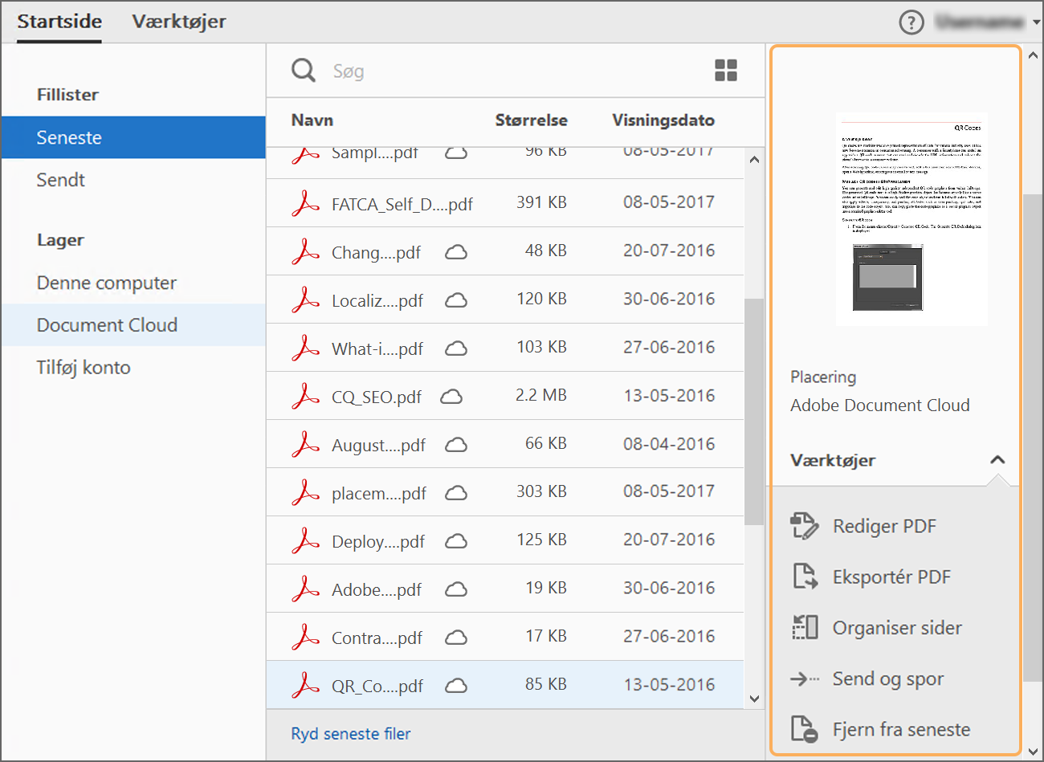The width and height of the screenshot is (1044, 762).
Task: Open the help question mark icon
Action: 911,22
